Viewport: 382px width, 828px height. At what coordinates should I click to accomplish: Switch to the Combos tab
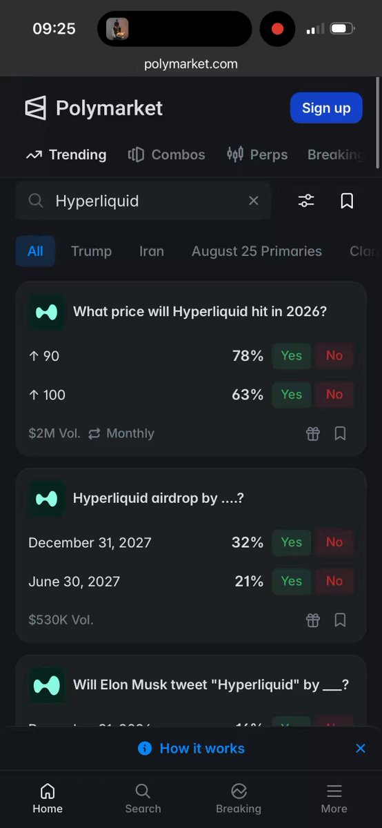tap(167, 155)
